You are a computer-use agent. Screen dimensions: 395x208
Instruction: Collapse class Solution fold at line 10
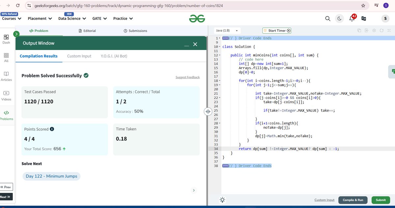coord(220,47)
